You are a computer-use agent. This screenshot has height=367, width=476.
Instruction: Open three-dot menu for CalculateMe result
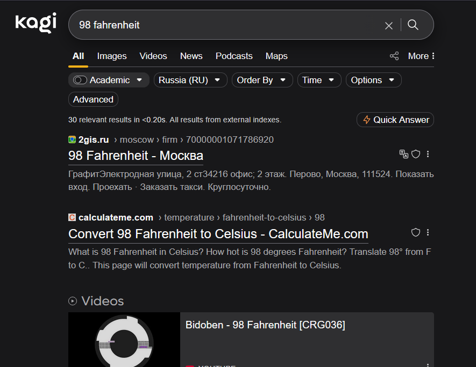pos(428,232)
